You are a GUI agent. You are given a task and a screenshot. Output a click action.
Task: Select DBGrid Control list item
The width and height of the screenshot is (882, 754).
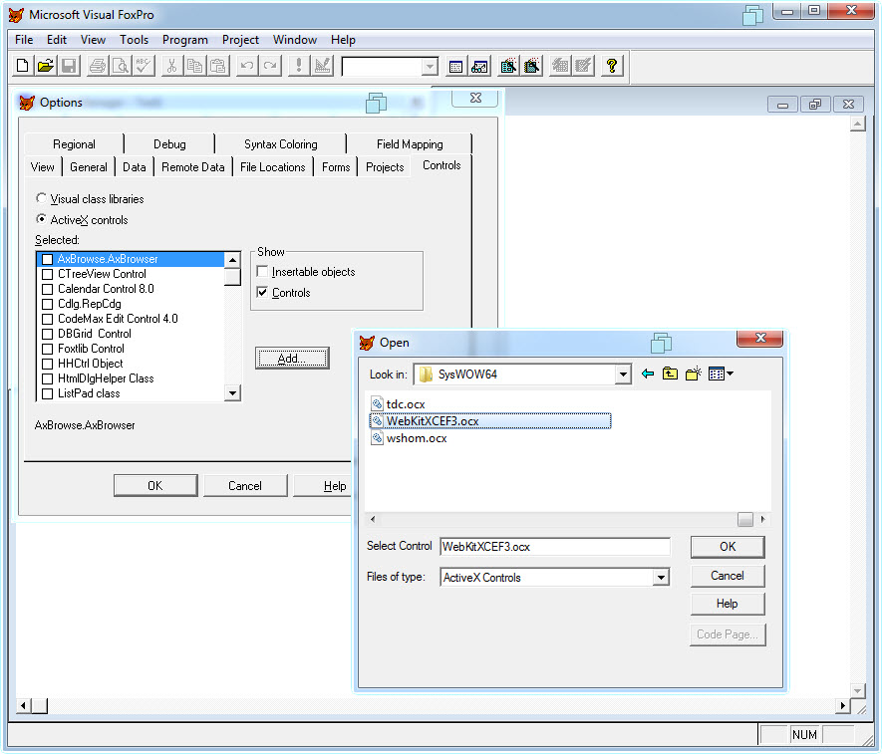[x=95, y=334]
